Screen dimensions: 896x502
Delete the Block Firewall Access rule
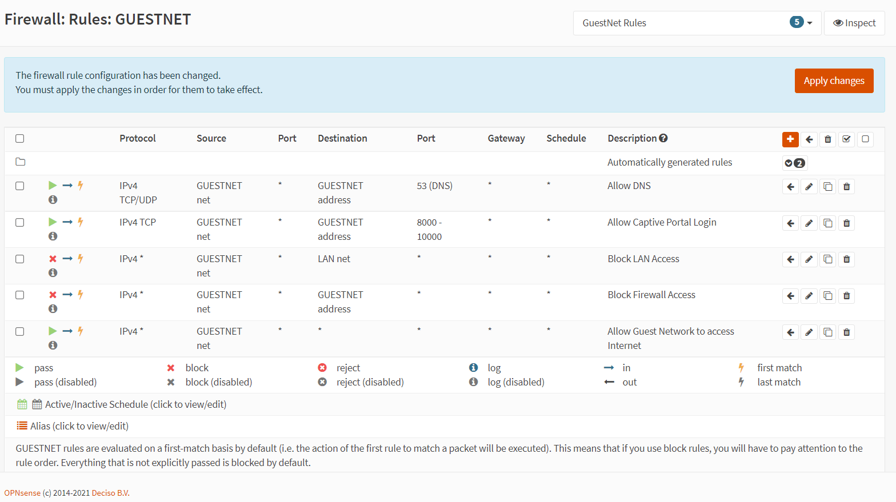pos(847,296)
